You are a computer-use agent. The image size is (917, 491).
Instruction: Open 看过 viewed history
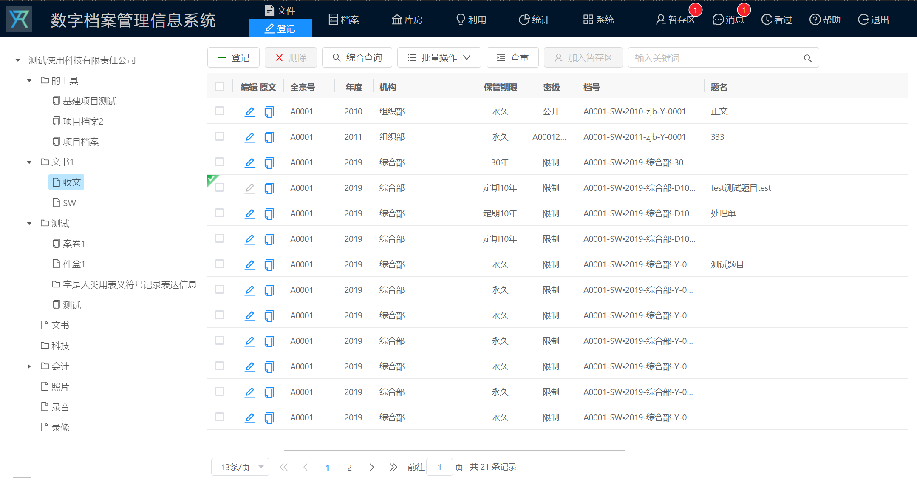click(777, 20)
